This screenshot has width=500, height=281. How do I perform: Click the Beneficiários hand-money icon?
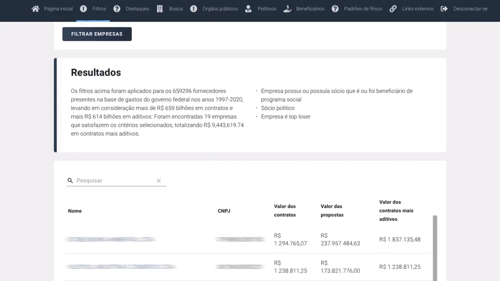287,9
